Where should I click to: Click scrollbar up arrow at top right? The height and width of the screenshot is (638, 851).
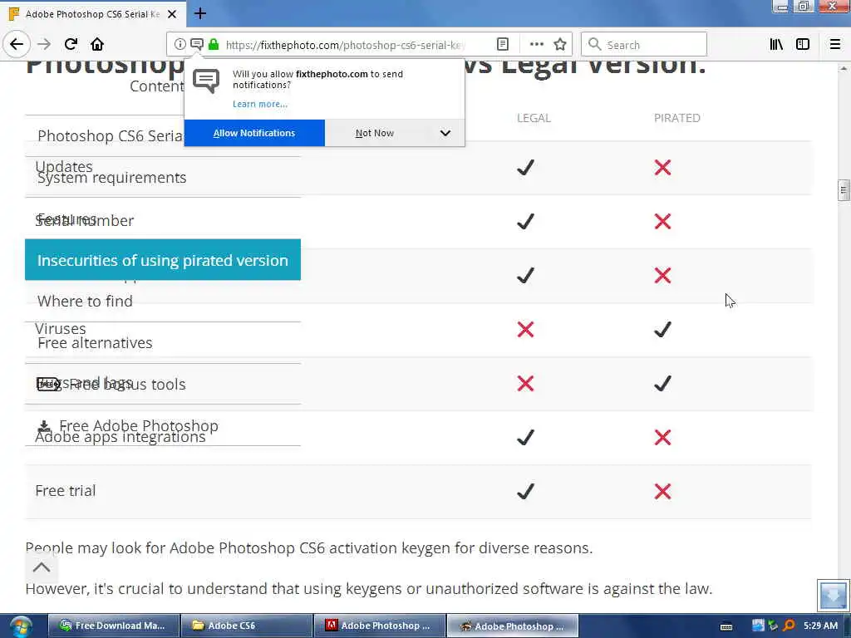(x=844, y=68)
